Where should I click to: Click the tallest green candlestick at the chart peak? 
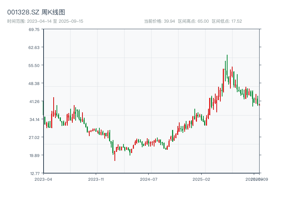[x=227, y=67]
